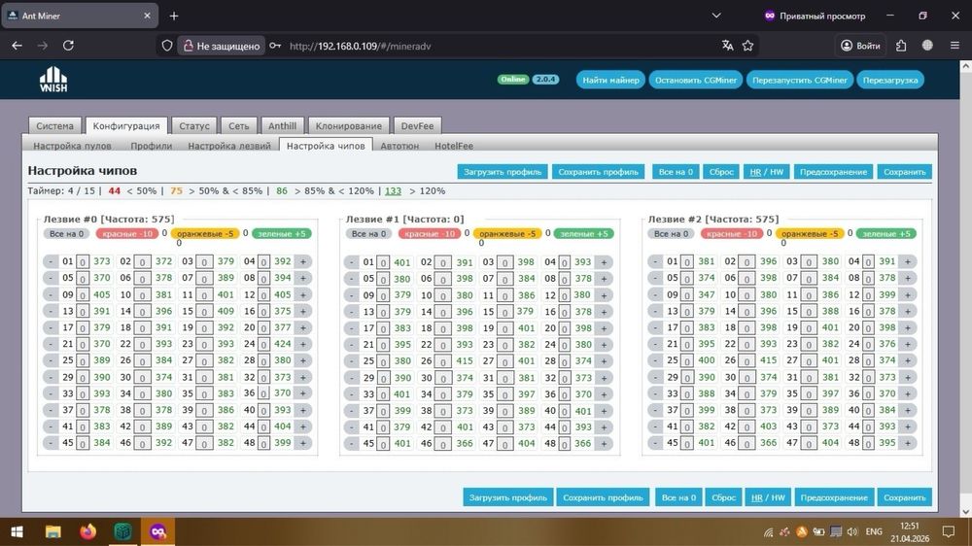The height and width of the screenshot is (546, 972).
Task: Switch to HotelFee subtab
Action: (x=454, y=146)
